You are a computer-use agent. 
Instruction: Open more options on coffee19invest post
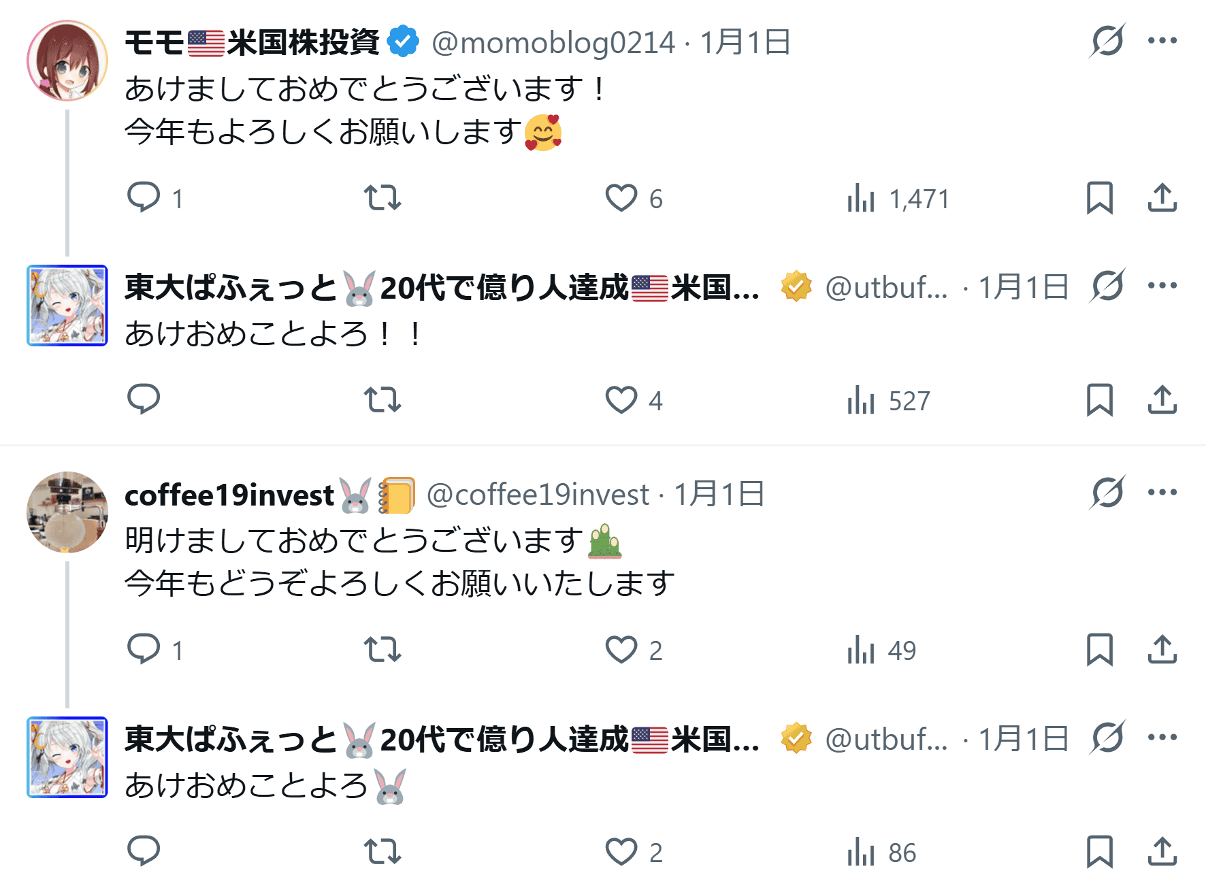pyautogui.click(x=1162, y=493)
